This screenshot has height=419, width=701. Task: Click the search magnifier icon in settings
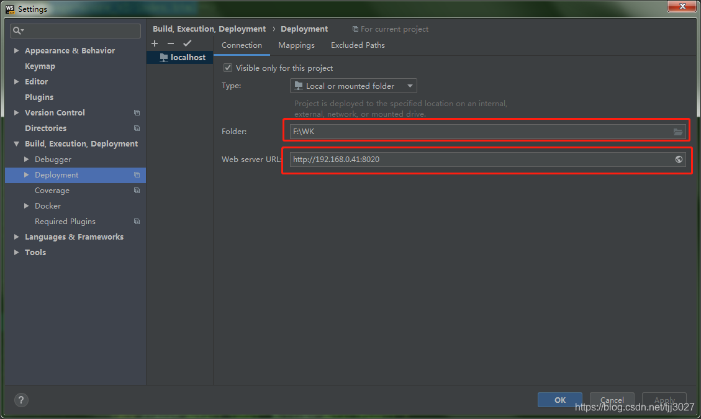pos(18,30)
